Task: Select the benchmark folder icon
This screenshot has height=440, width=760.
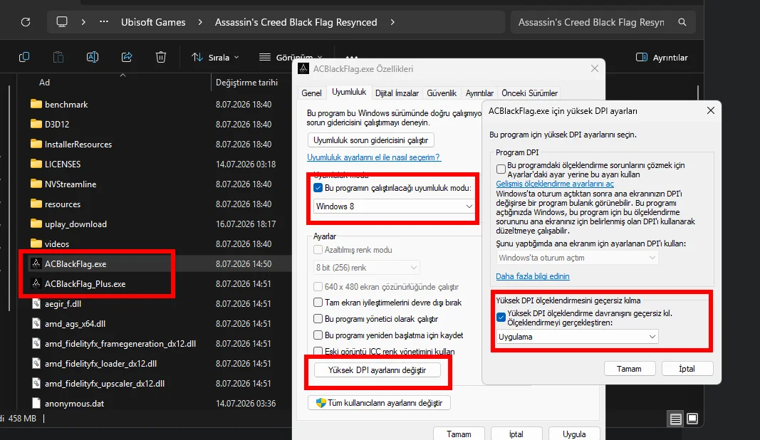Action: [36, 104]
